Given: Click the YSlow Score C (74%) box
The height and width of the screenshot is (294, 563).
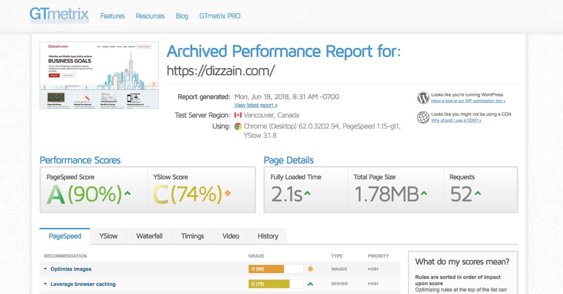Looking at the screenshot, I should point(201,190).
